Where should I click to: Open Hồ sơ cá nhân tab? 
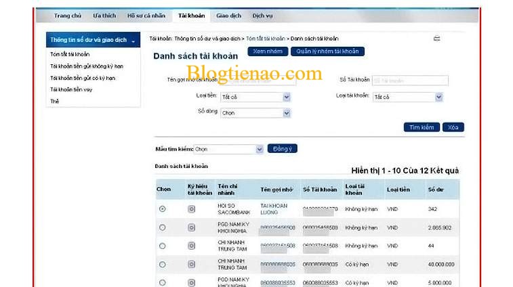[146, 16]
